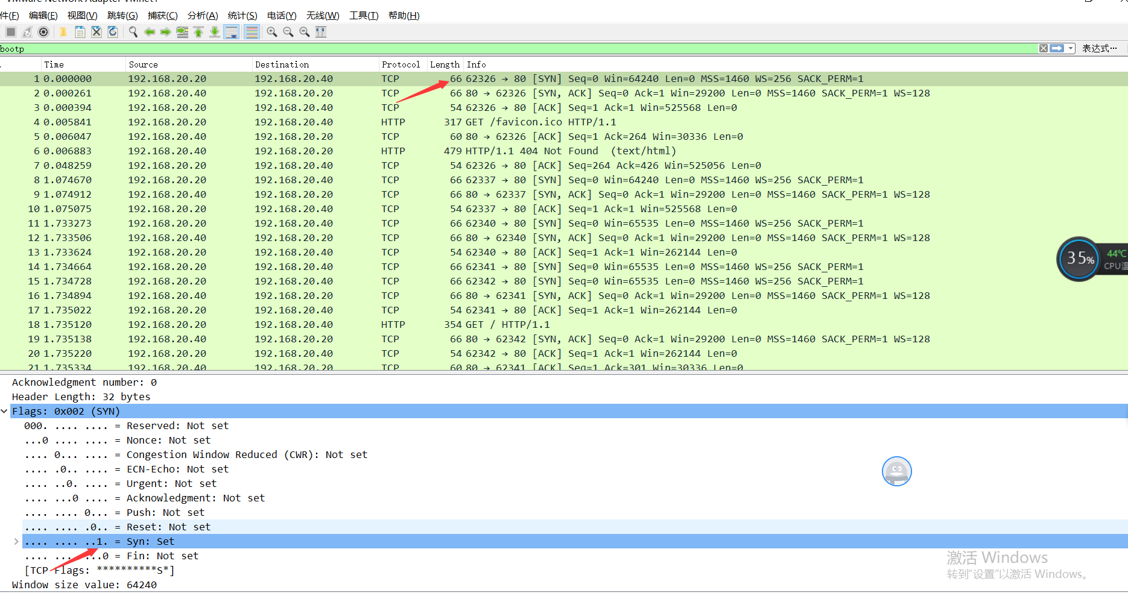Apply the display filter with the arrow
The image size is (1128, 593).
(x=1057, y=48)
